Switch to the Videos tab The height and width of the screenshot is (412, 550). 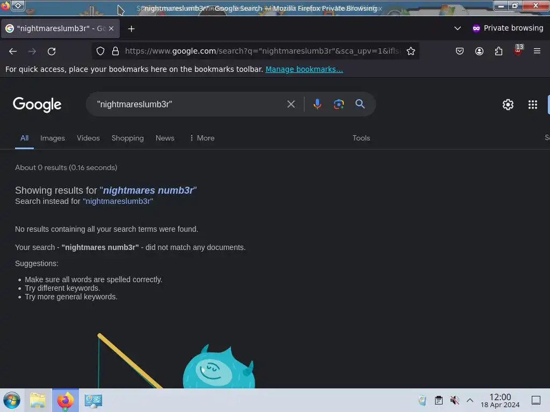[89, 138]
